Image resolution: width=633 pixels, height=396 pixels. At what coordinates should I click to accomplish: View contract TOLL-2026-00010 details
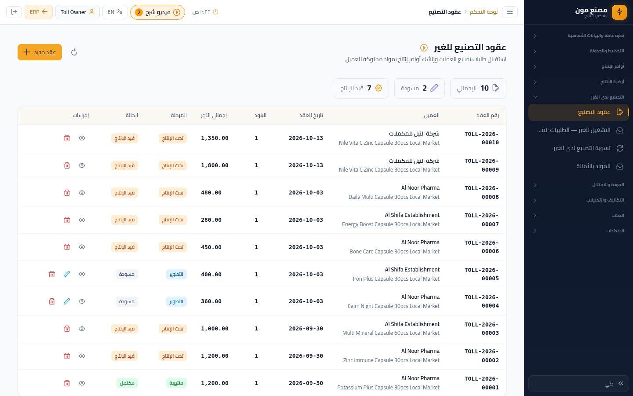(82, 138)
